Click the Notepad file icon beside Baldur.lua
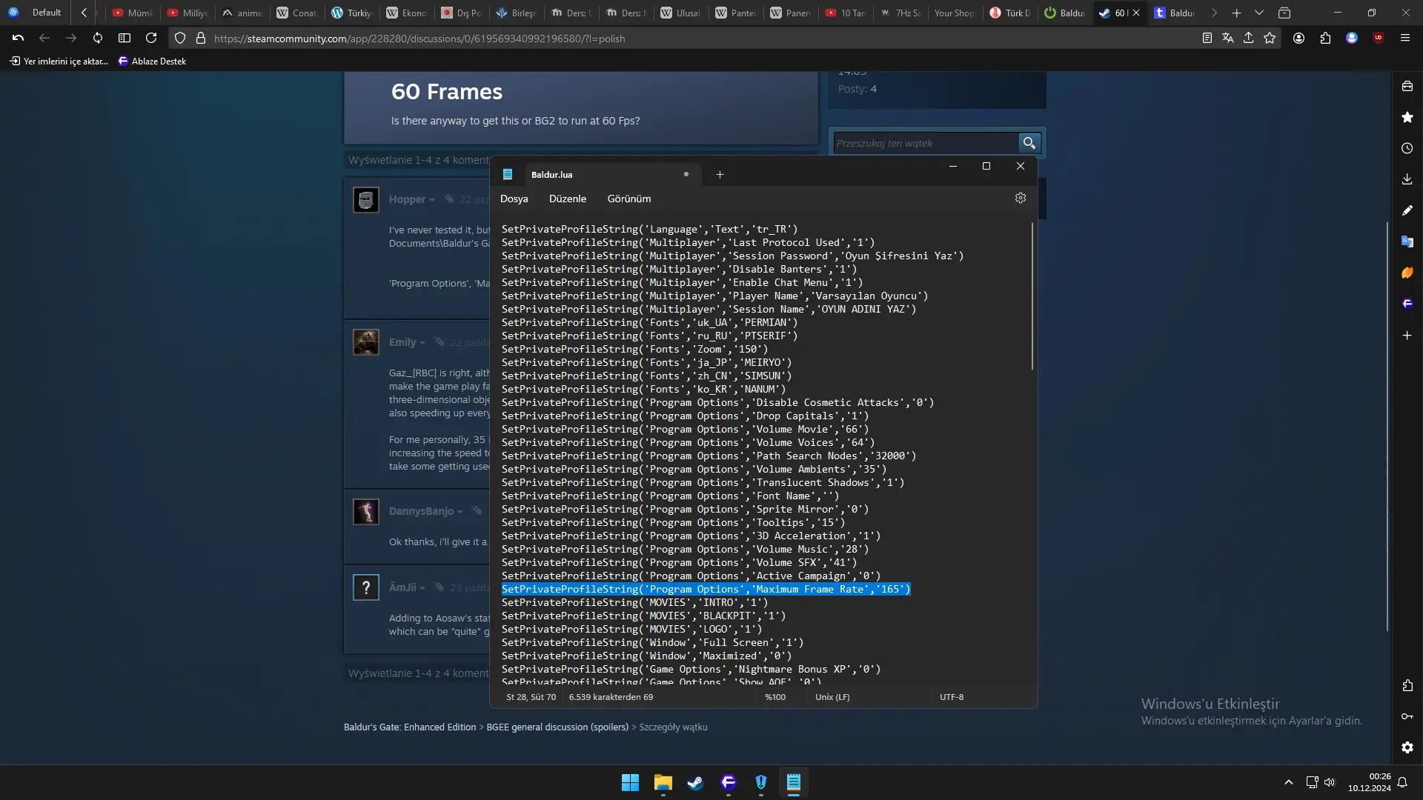This screenshot has height=800, width=1423. (508, 175)
